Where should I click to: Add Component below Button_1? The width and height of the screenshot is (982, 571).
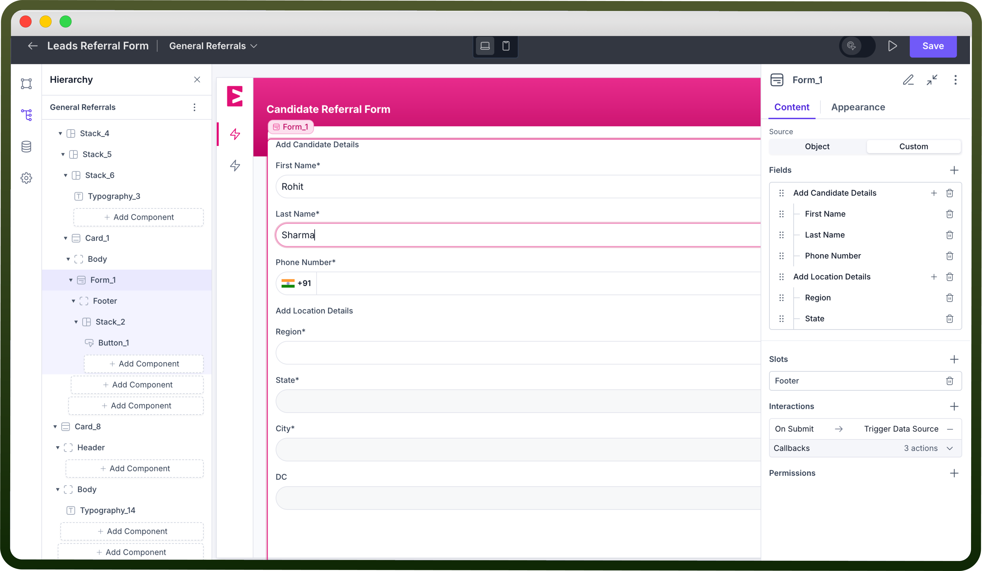144,364
